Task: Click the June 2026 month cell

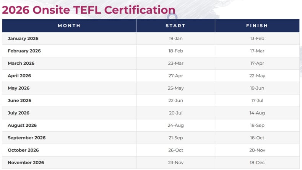Action: click(19, 100)
